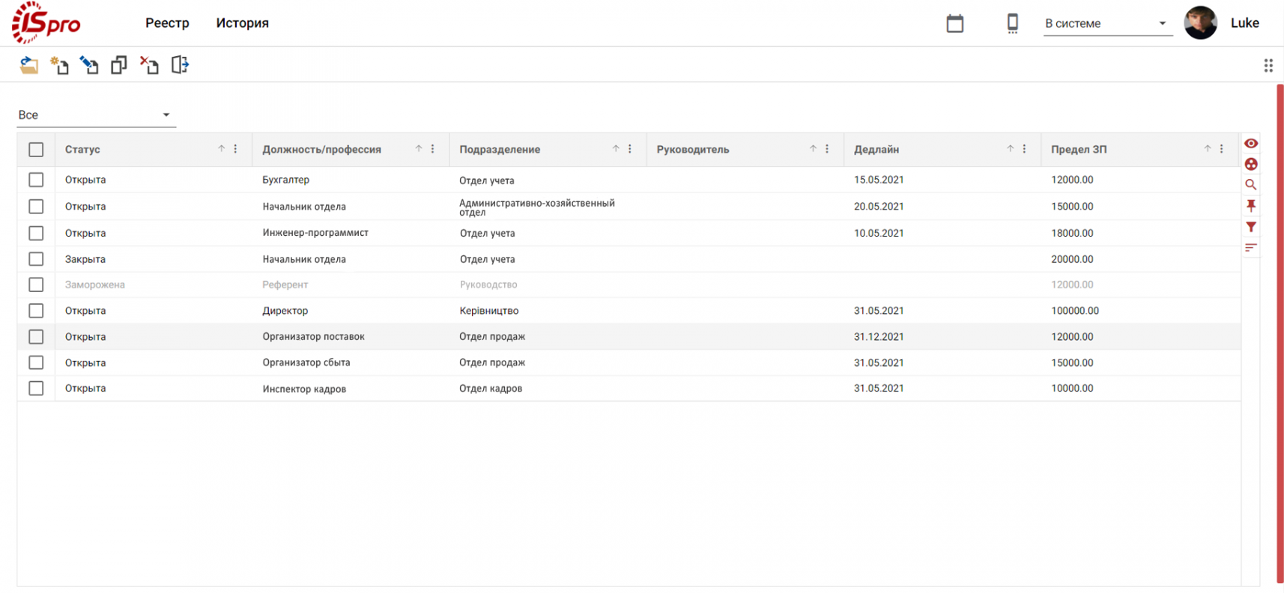Click the ISpro logo

[46, 22]
